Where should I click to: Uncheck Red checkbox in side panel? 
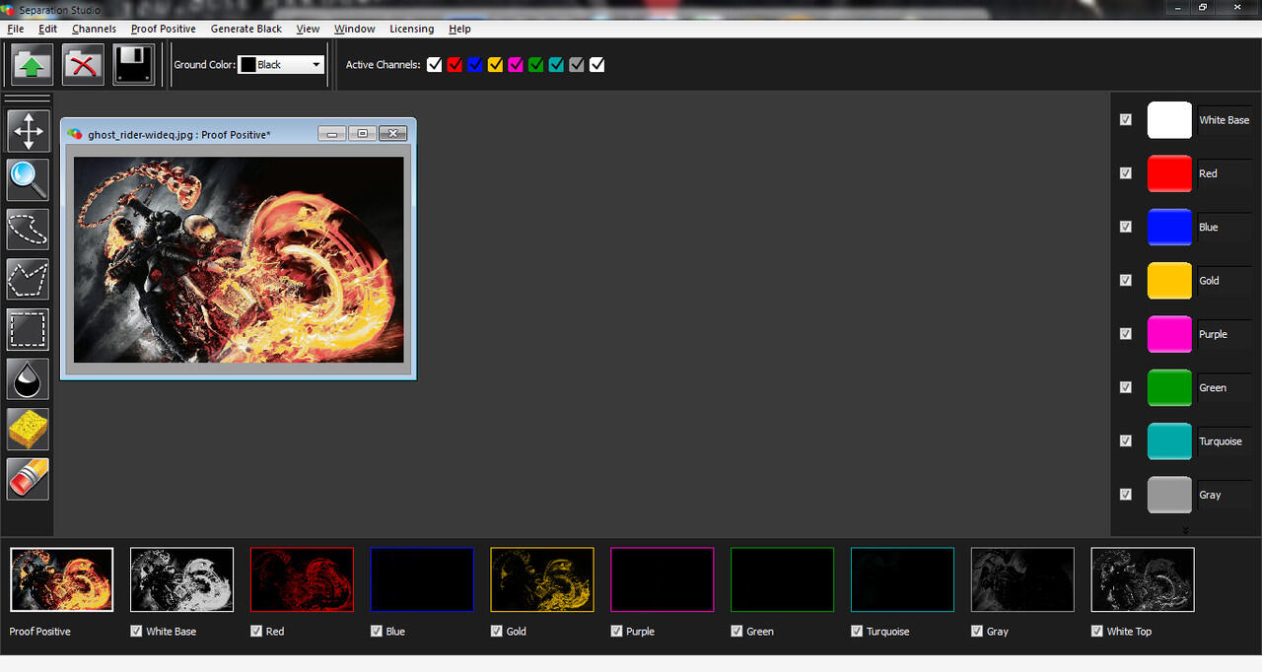(1126, 172)
